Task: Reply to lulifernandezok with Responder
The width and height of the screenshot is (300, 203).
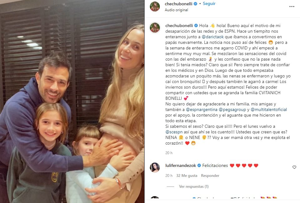Action: 210,176
